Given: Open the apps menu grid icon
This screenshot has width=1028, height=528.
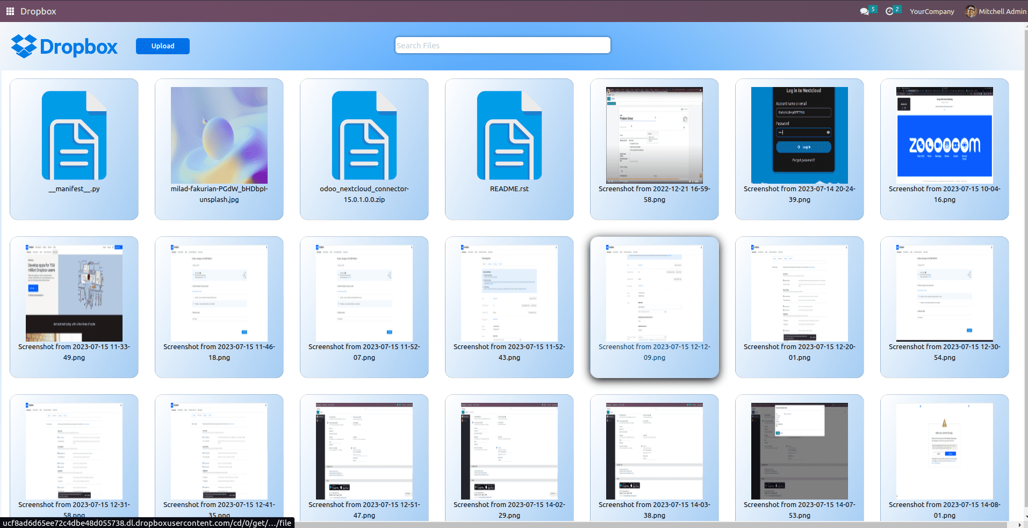Looking at the screenshot, I should [10, 11].
